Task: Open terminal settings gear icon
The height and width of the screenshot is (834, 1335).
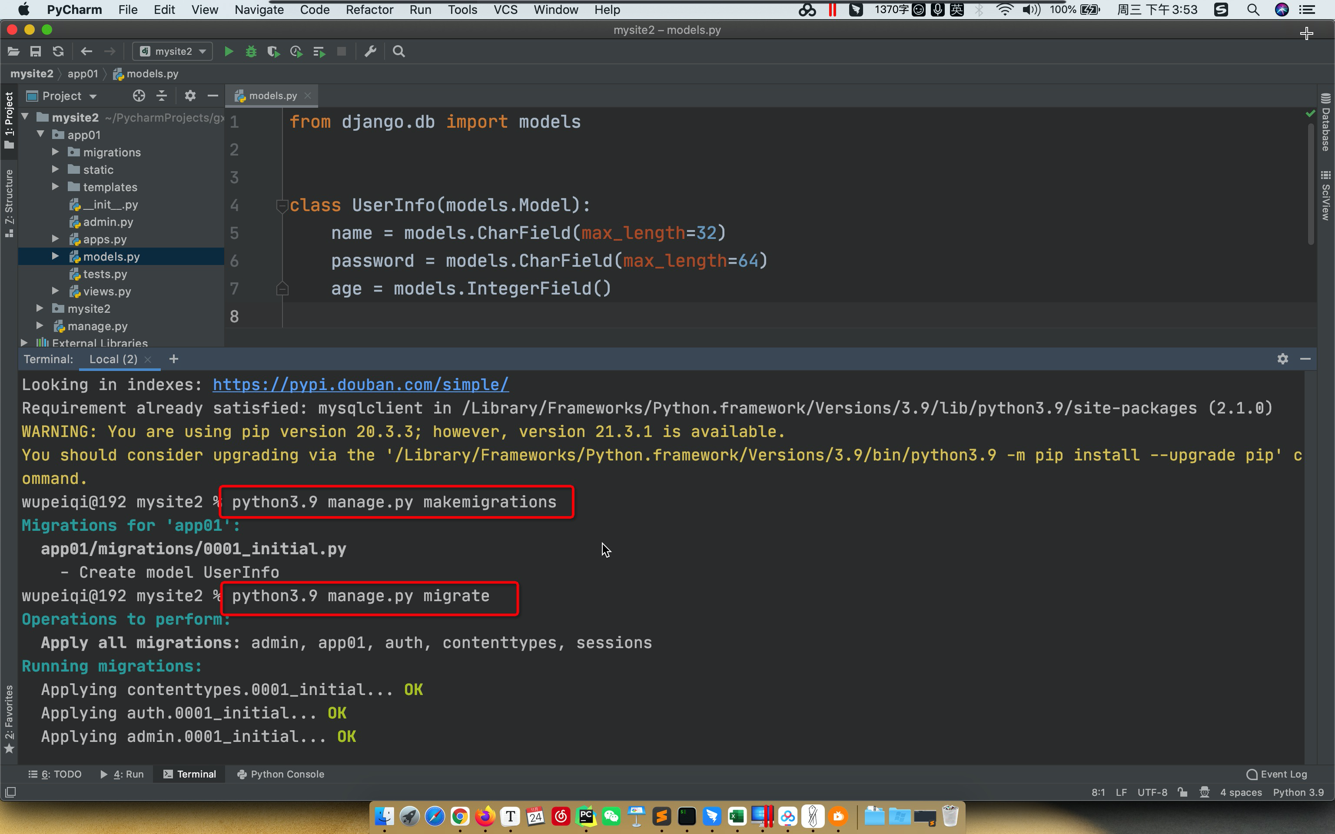Action: [1282, 359]
